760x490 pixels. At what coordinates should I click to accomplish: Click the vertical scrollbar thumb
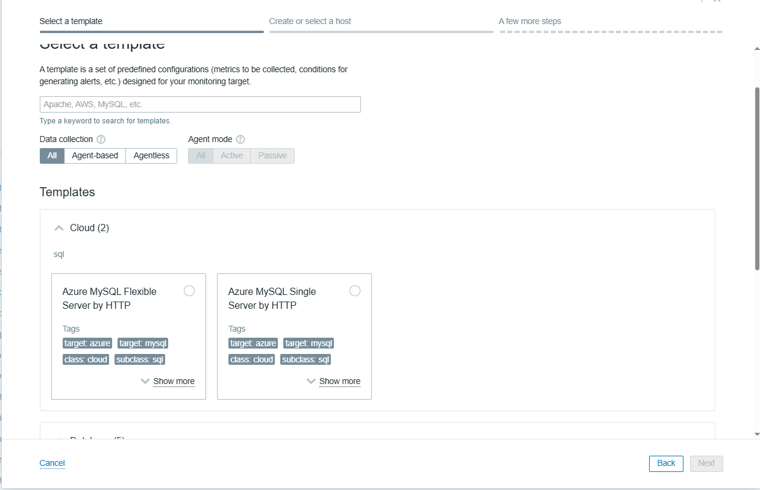point(757,178)
